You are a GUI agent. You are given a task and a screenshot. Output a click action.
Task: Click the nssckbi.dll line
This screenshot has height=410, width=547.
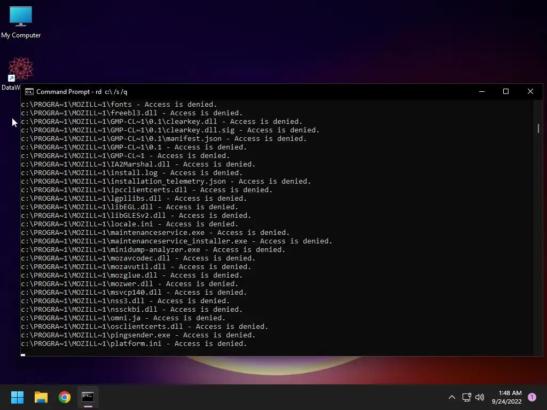point(132,310)
